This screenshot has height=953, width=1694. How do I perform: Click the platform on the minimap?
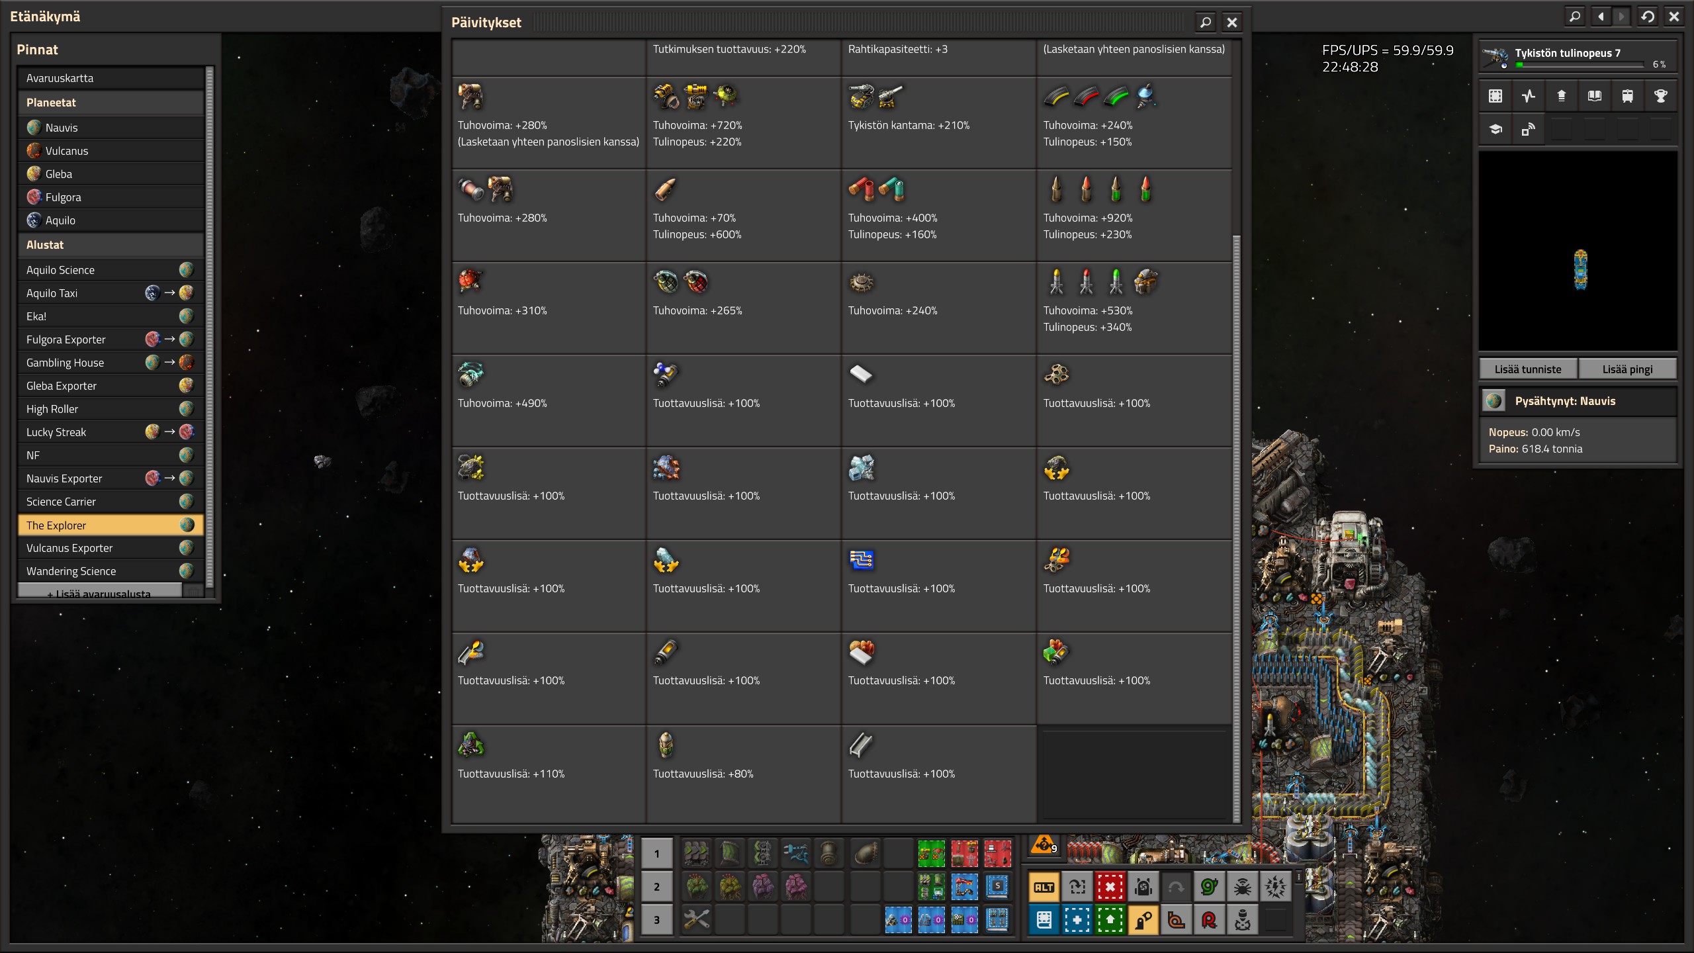[x=1581, y=269]
